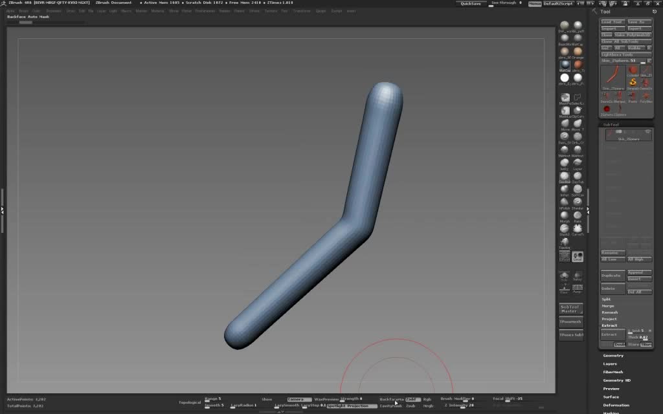The width and height of the screenshot is (663, 414).
Task: Toggle Local symmetry button
Action: click(x=578, y=257)
